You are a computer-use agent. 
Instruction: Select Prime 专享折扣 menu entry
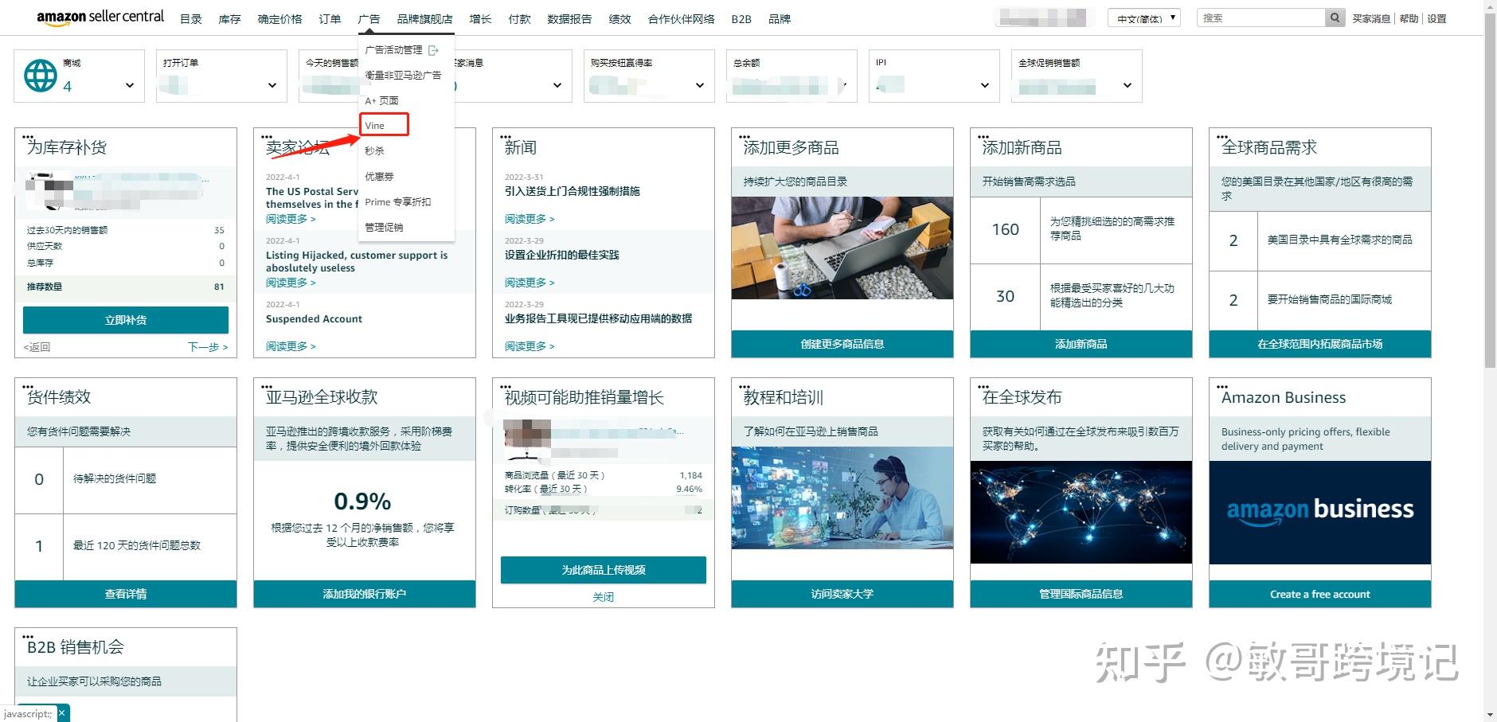(x=397, y=201)
